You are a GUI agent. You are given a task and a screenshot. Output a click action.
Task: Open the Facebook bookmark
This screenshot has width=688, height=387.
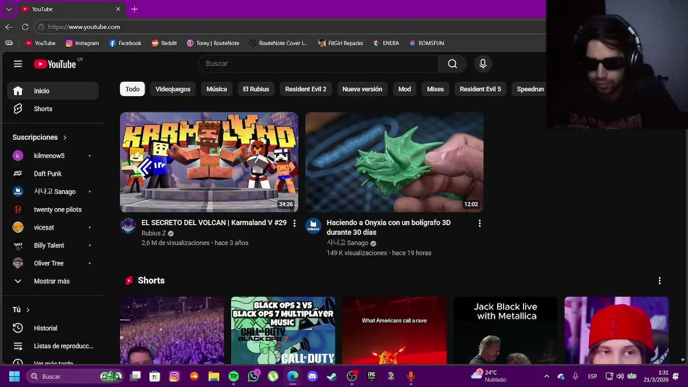[x=125, y=43]
